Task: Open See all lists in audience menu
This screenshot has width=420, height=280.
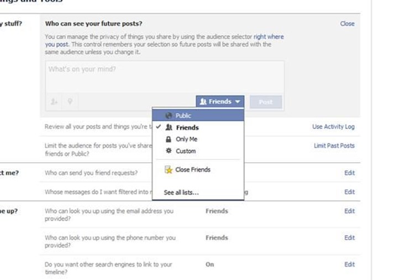Action: click(x=181, y=193)
